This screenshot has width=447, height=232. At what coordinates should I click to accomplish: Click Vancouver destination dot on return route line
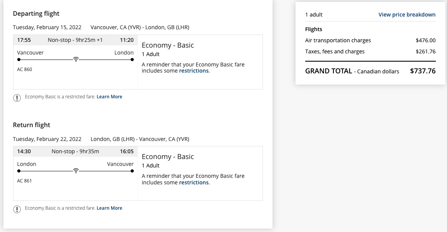click(x=132, y=171)
